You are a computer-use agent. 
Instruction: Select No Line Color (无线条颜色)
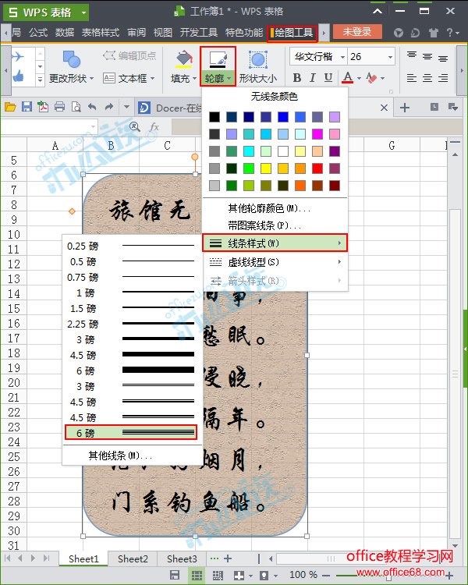275,97
